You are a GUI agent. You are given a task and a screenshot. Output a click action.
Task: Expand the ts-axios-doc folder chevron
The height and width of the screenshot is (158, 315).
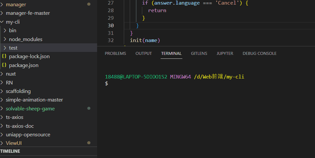2,126
